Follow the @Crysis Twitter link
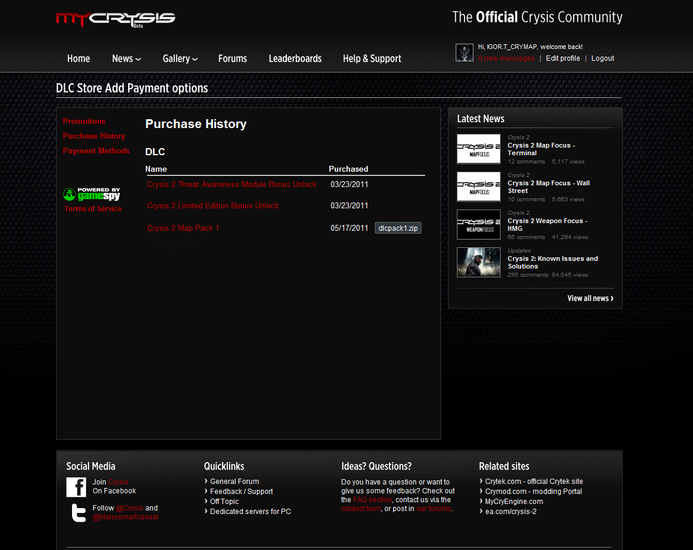 pyautogui.click(x=129, y=508)
